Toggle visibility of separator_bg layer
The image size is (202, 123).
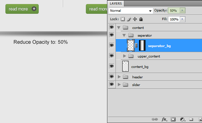coord(111,45)
